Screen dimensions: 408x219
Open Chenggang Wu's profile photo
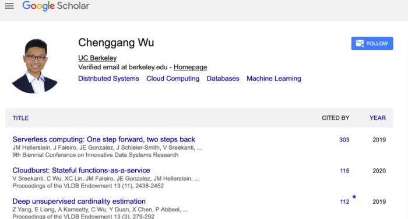34,66
